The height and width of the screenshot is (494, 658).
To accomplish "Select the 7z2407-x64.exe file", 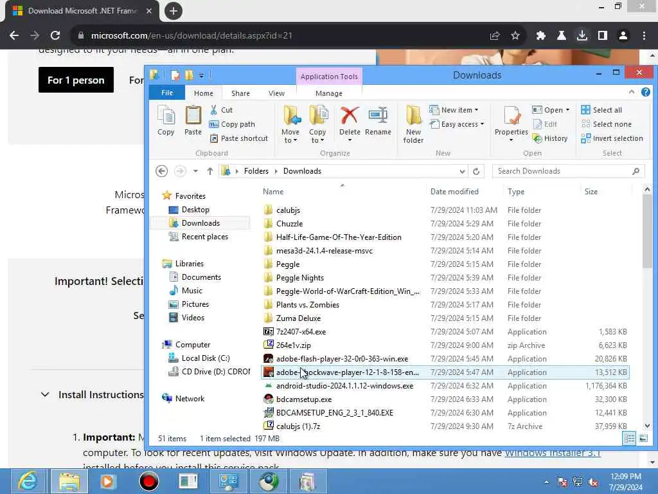I will 301,332.
